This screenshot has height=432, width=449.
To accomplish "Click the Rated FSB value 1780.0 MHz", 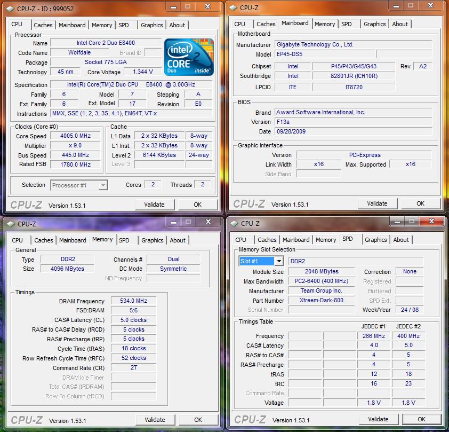I will click(x=75, y=164).
